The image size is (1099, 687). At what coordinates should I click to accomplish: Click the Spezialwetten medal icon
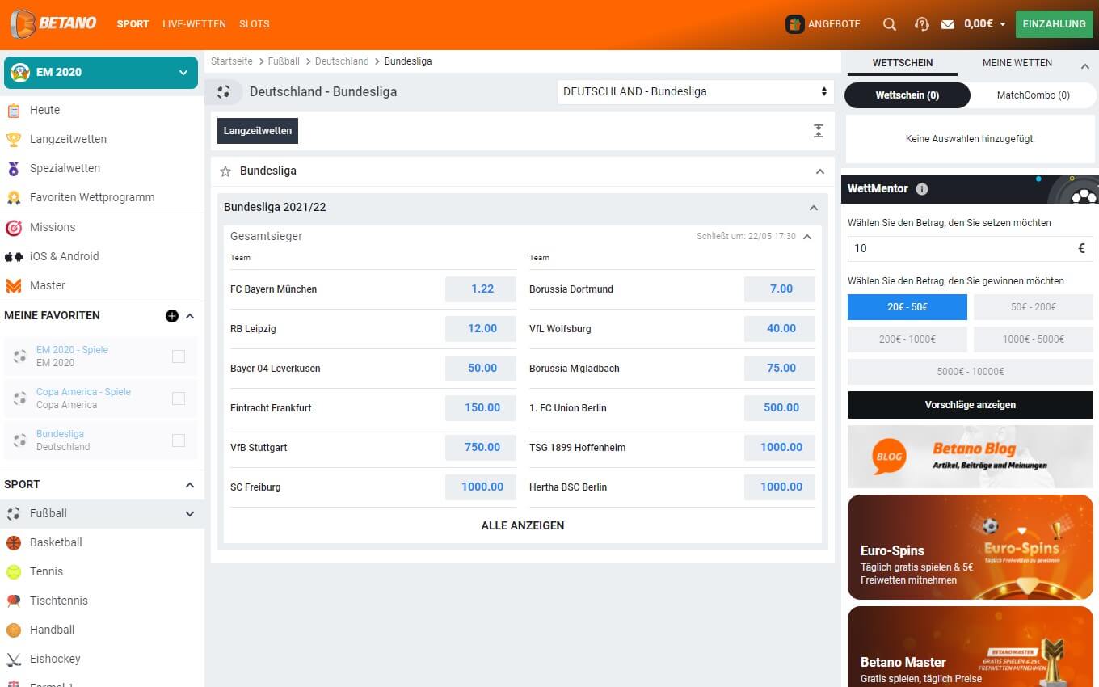(14, 168)
